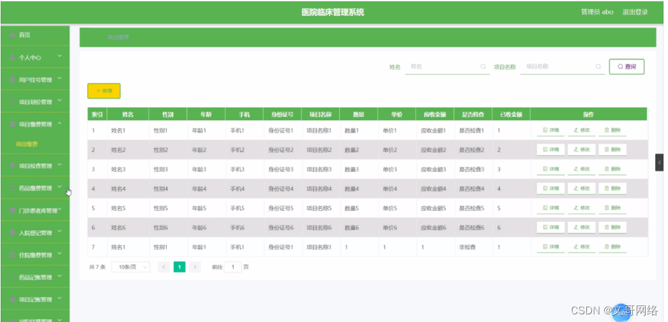This screenshot has width=668, height=322.
Task: Click 删除 for row index 7
Action: (x=612, y=247)
